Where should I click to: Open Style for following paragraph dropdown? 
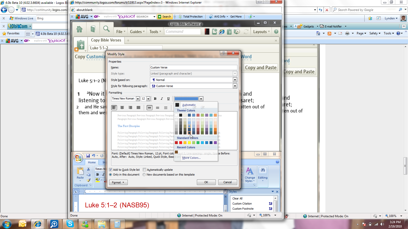point(235,86)
